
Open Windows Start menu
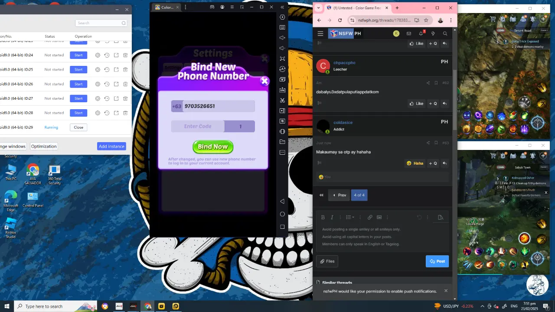point(7,306)
